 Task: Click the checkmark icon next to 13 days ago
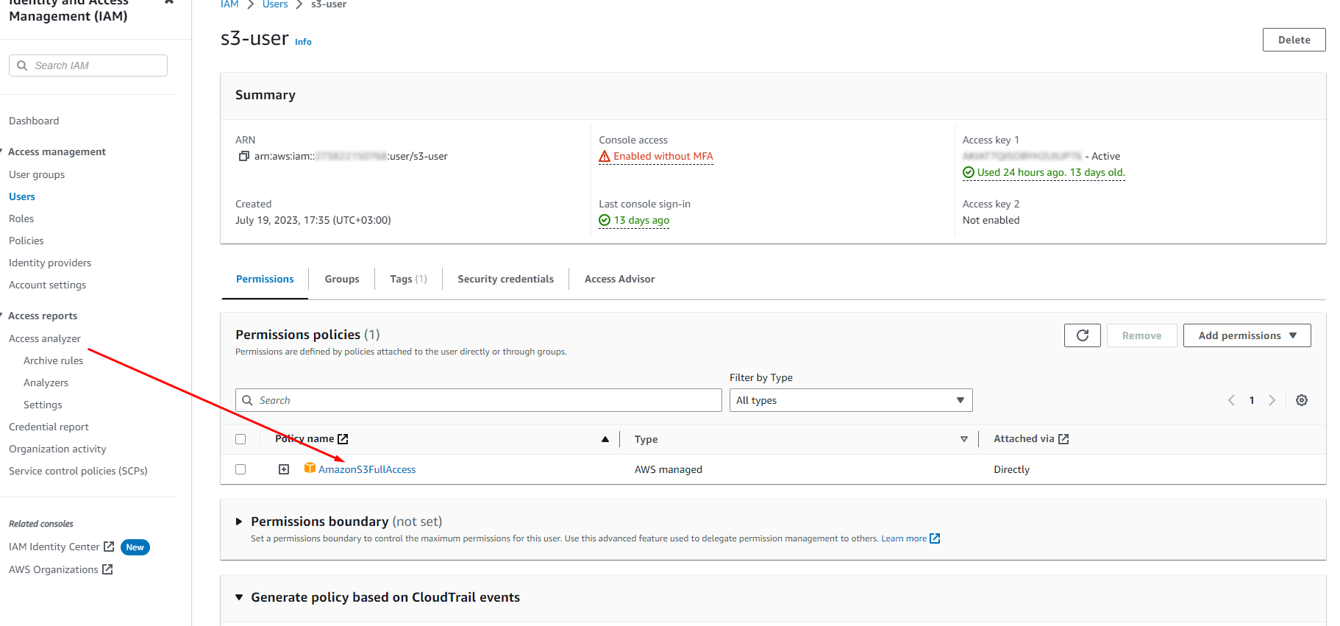[x=605, y=220]
